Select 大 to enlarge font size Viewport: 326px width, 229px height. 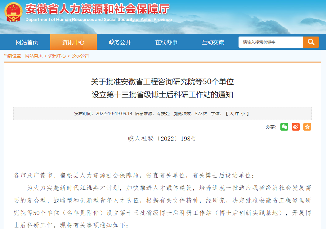(231, 113)
